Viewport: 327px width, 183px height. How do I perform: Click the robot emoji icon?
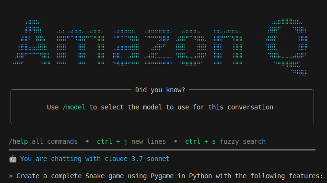[13, 159]
